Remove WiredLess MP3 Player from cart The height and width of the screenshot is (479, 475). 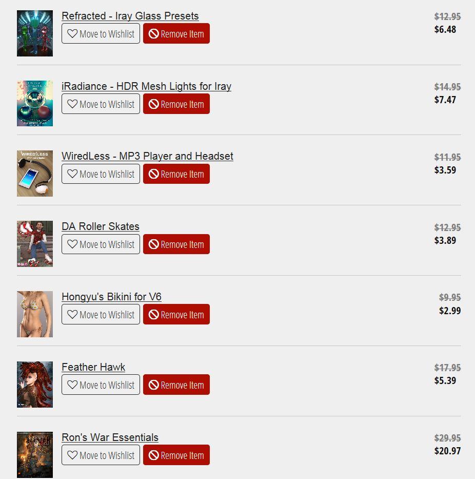point(176,174)
